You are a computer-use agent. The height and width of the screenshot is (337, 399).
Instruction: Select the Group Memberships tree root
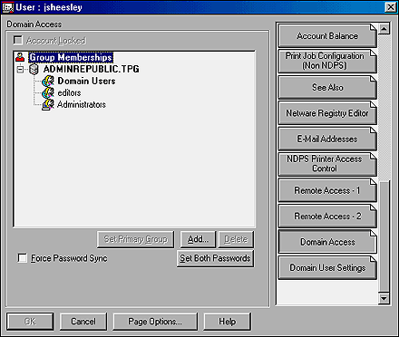[71, 57]
